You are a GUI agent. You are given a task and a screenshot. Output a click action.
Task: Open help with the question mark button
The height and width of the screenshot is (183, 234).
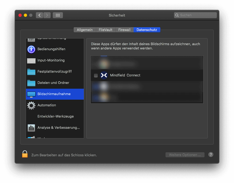[x=211, y=155]
